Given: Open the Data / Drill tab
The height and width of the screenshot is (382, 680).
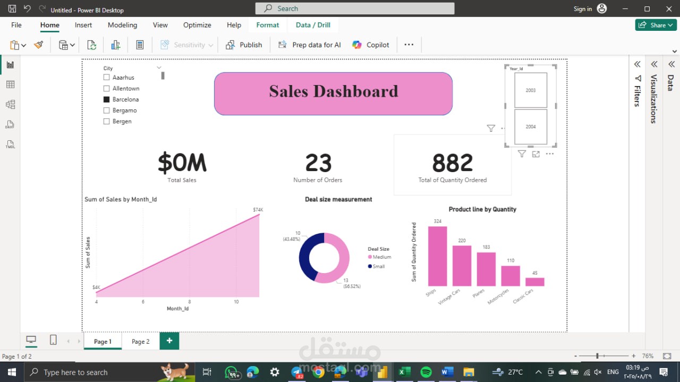Looking at the screenshot, I should 313,25.
